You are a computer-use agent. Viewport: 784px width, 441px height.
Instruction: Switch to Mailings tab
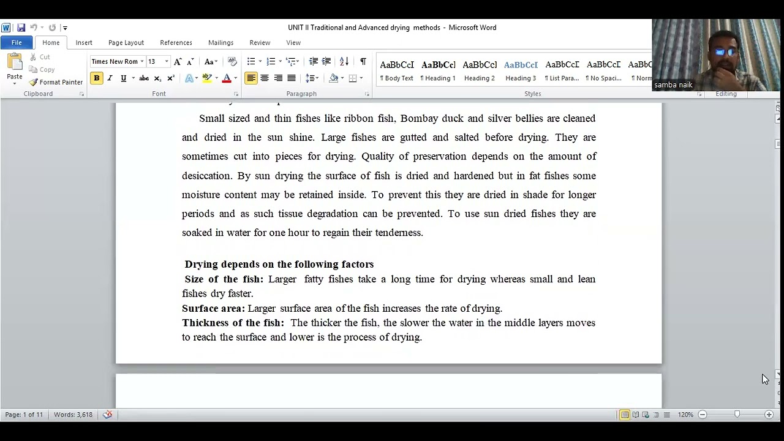pyautogui.click(x=221, y=43)
